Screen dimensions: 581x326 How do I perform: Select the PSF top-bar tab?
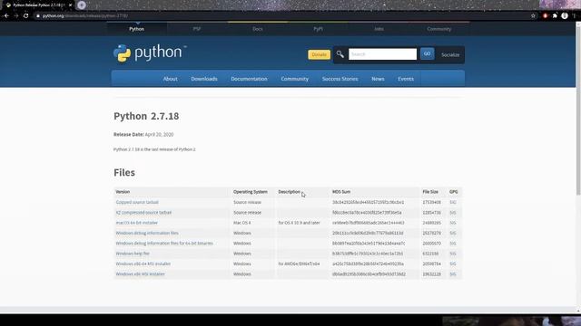pyautogui.click(x=197, y=29)
